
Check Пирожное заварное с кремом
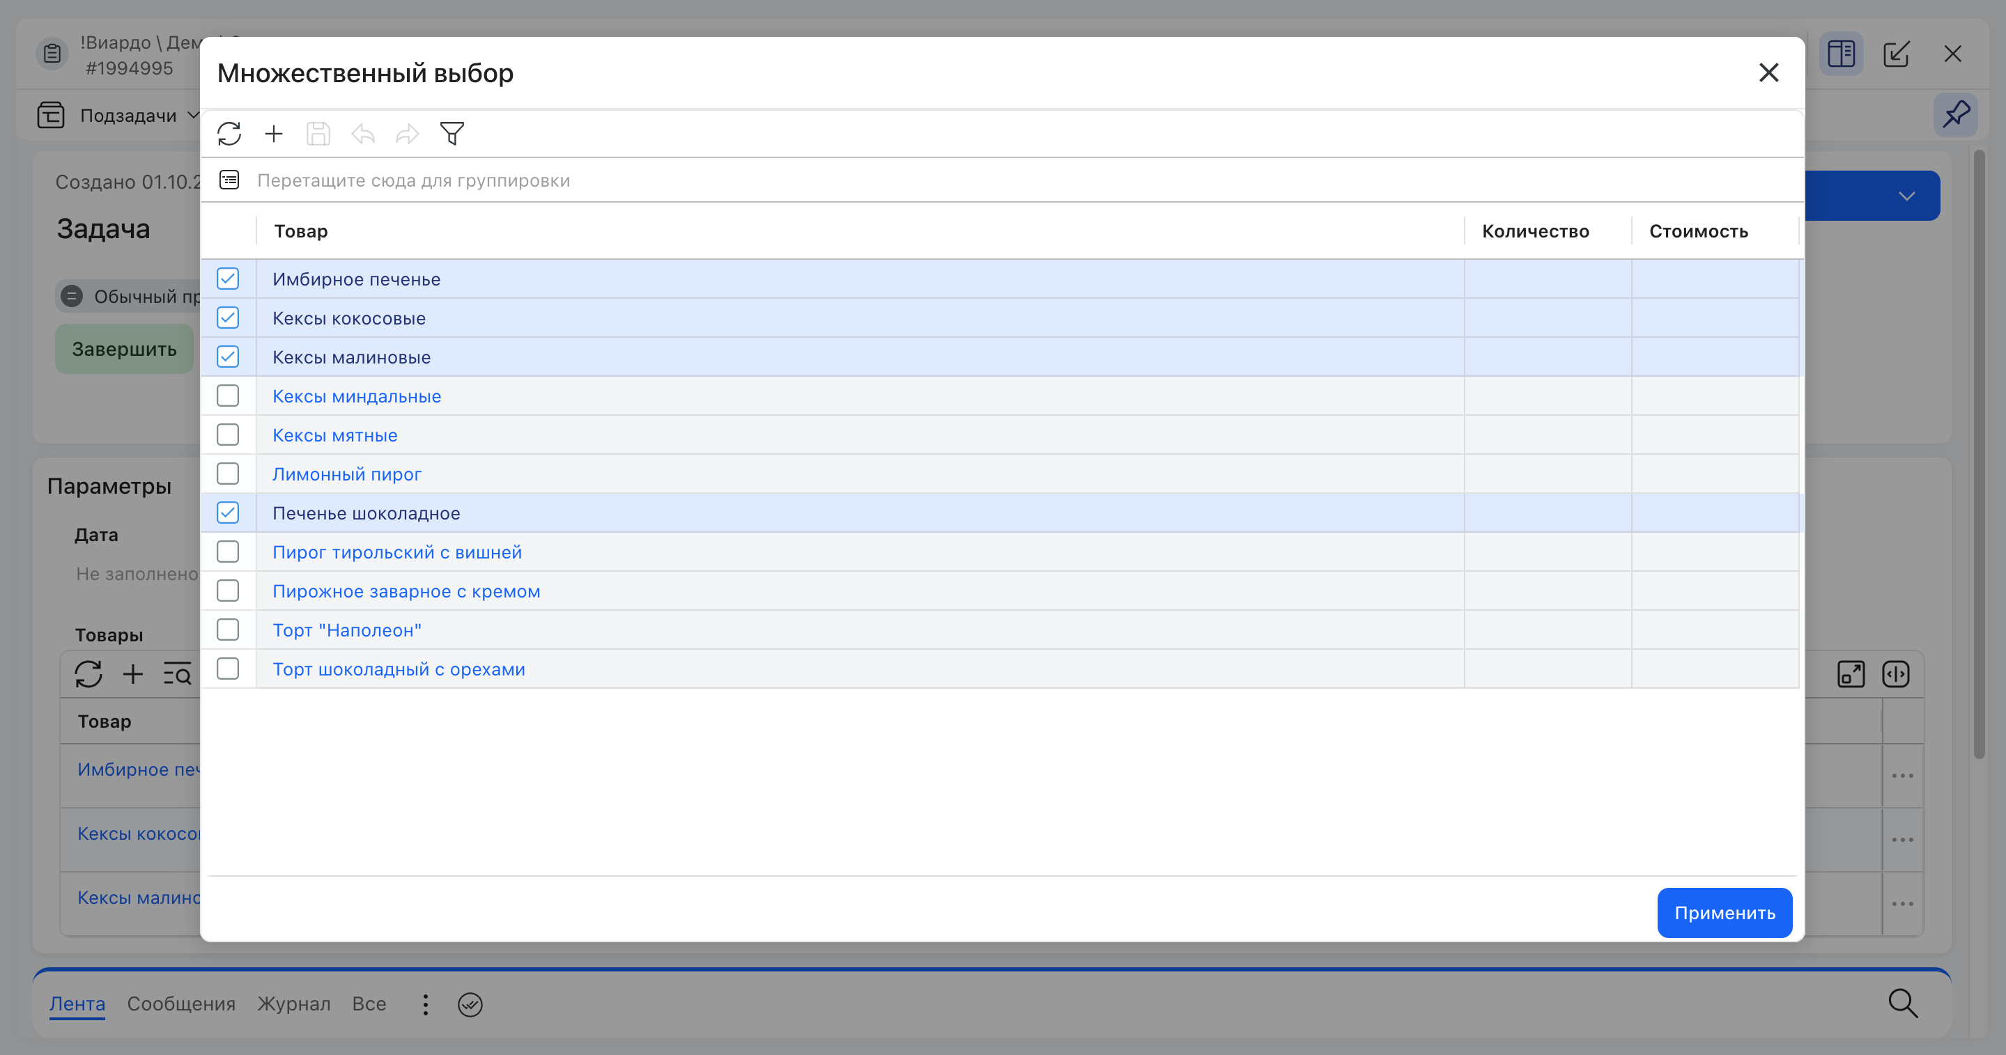pyautogui.click(x=227, y=591)
